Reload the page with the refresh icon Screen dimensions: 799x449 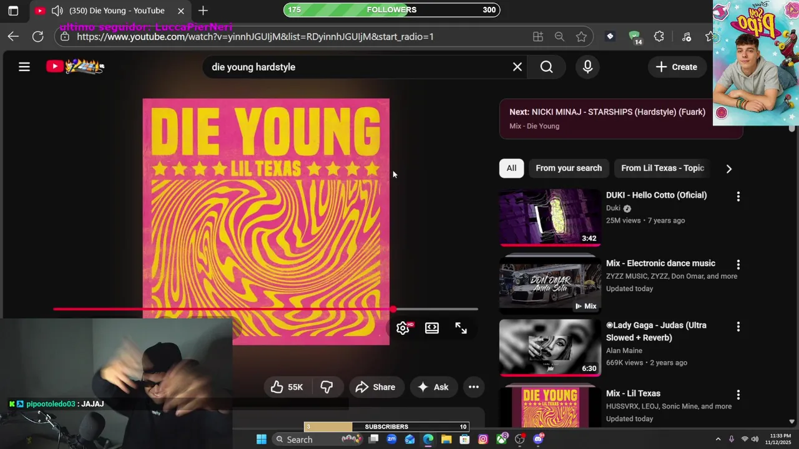coord(38,37)
